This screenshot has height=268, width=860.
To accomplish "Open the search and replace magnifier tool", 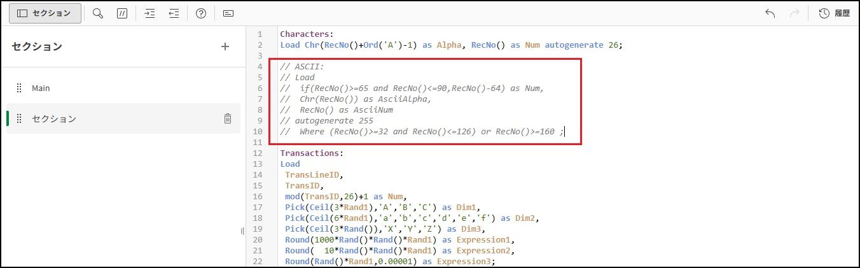I will coord(98,13).
